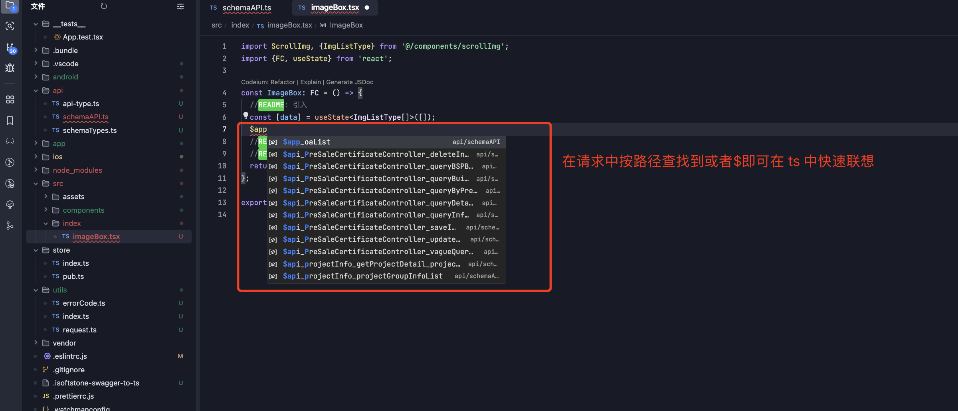This screenshot has width=958, height=411.
Task: Click the React icon beside App.test.tsx
Action: click(x=57, y=37)
